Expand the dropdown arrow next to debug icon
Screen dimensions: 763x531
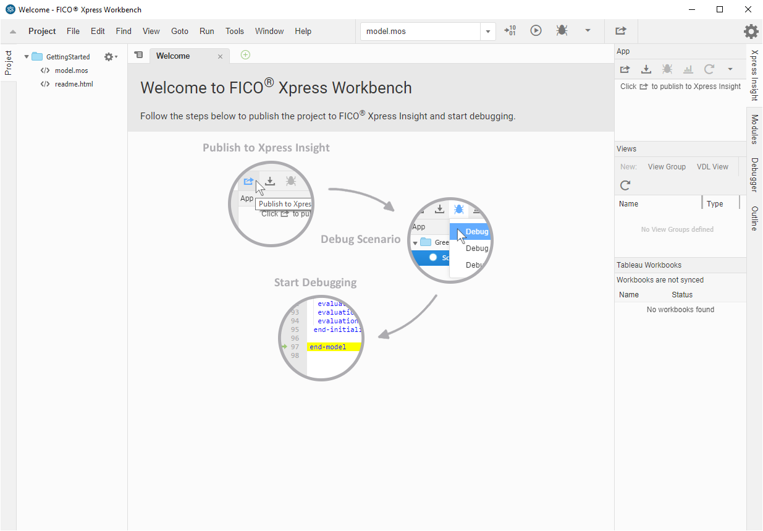(x=588, y=30)
